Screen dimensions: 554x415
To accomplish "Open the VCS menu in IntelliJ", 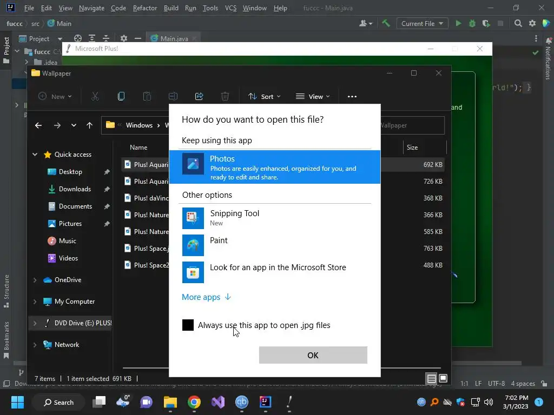I will (x=230, y=8).
